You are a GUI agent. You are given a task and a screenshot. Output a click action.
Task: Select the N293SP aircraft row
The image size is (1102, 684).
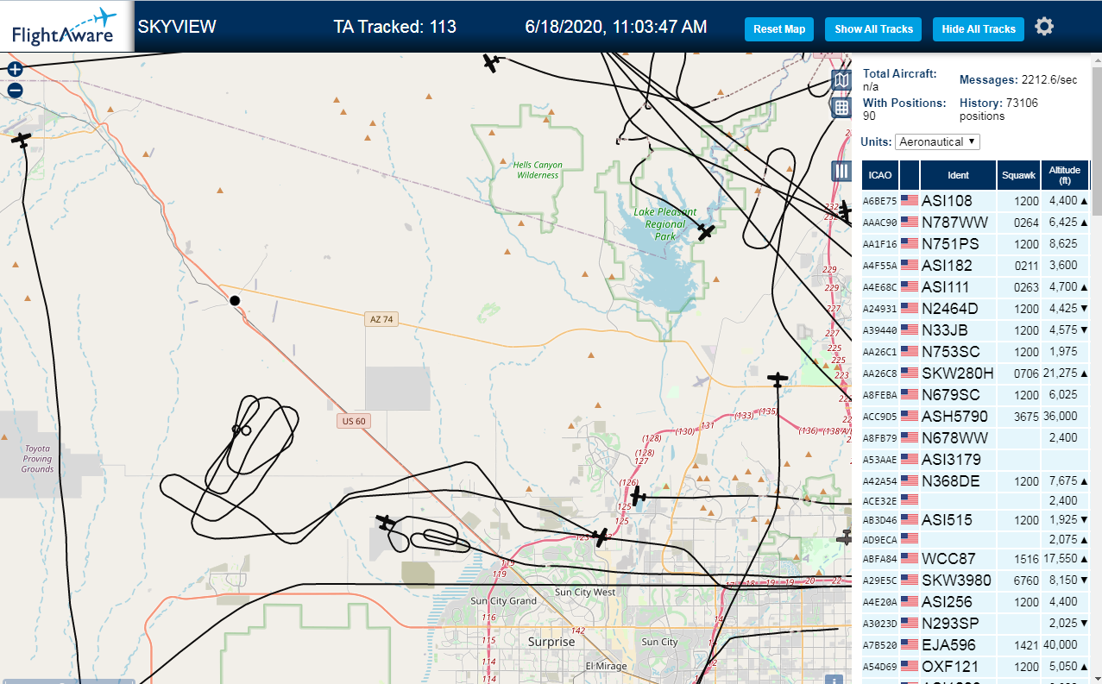click(975, 623)
